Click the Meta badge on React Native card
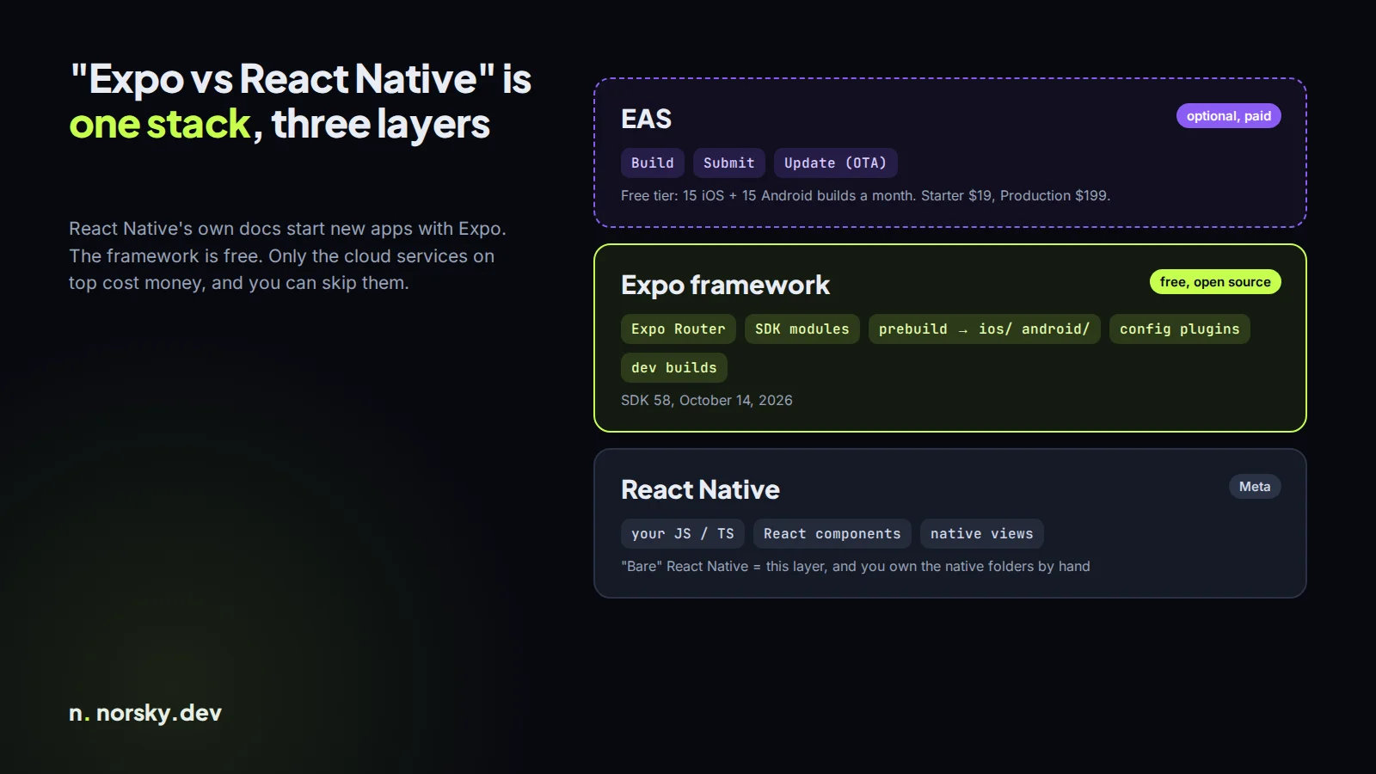The height and width of the screenshot is (774, 1376). pos(1255,487)
